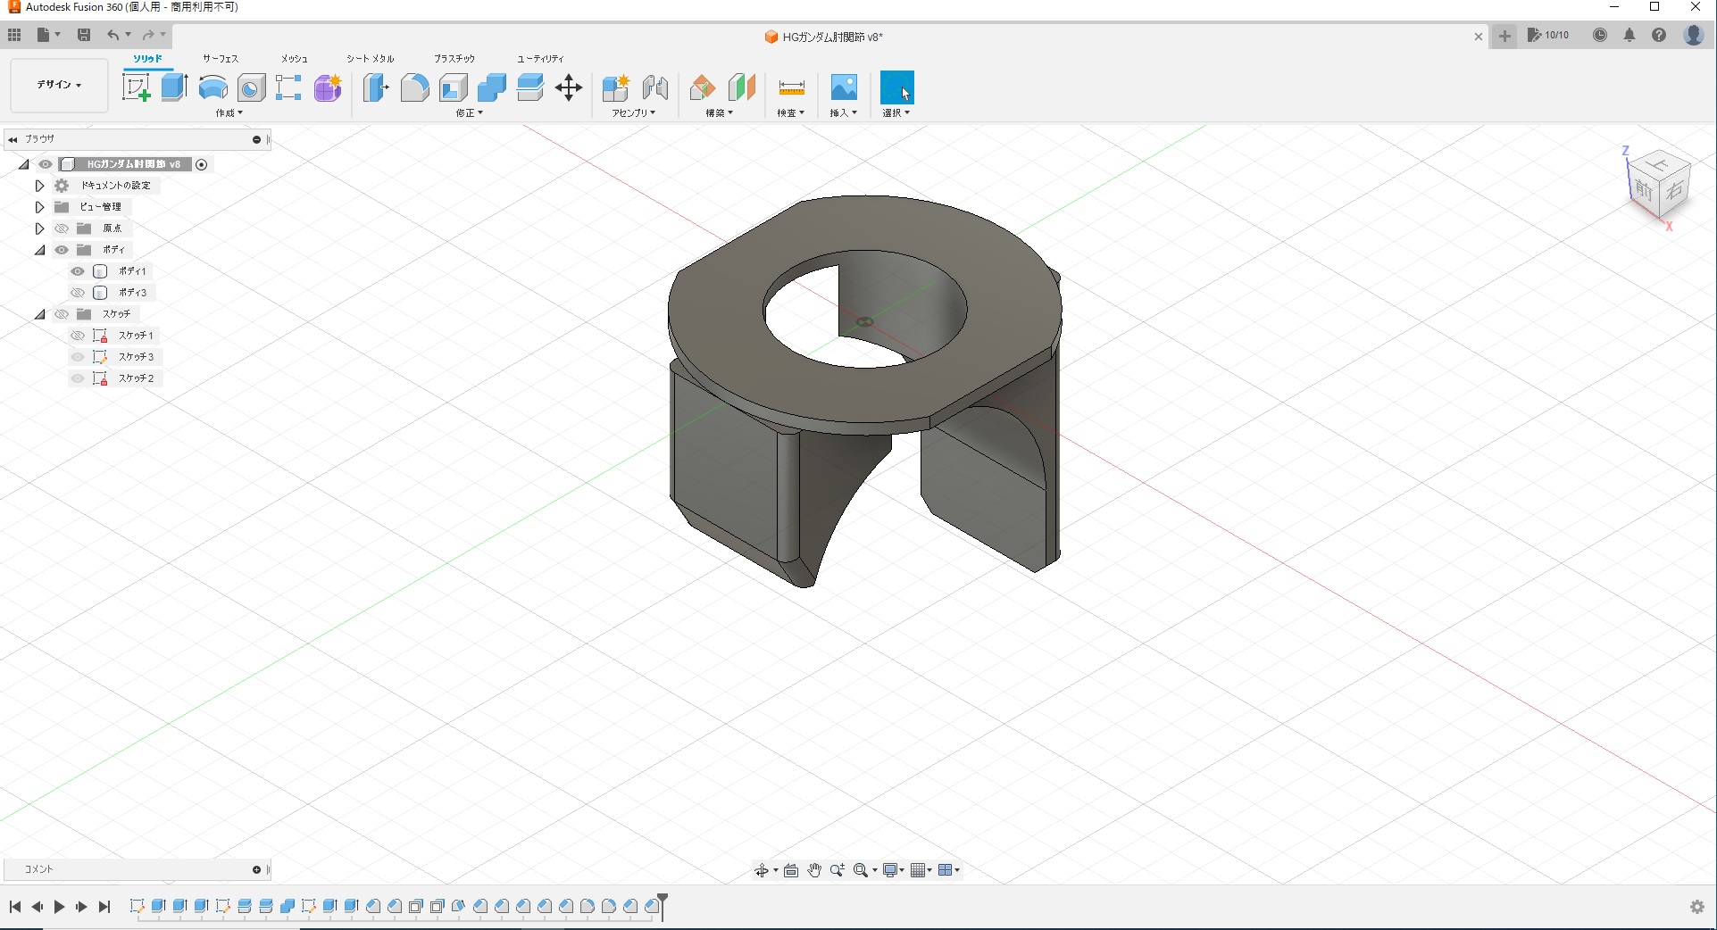Click the Joint tool icon in Assembly
Viewport: 1717px width, 930px height.
[x=655, y=87]
